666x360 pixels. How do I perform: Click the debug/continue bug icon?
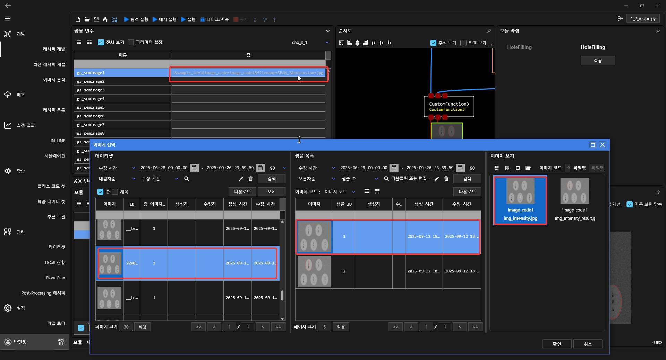pos(203,19)
